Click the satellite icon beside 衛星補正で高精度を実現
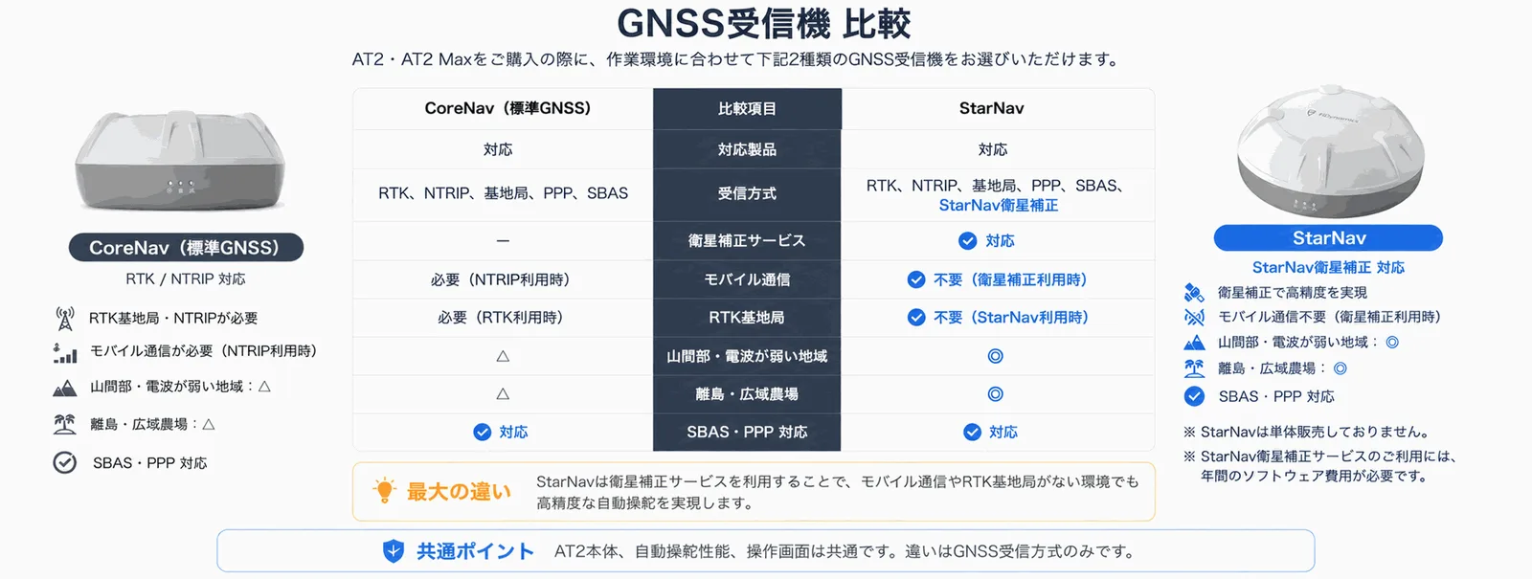The height and width of the screenshot is (579, 1532). click(1194, 292)
